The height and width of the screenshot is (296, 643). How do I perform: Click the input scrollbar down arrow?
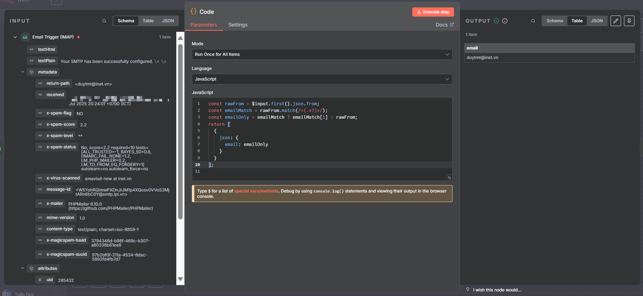tap(180, 279)
